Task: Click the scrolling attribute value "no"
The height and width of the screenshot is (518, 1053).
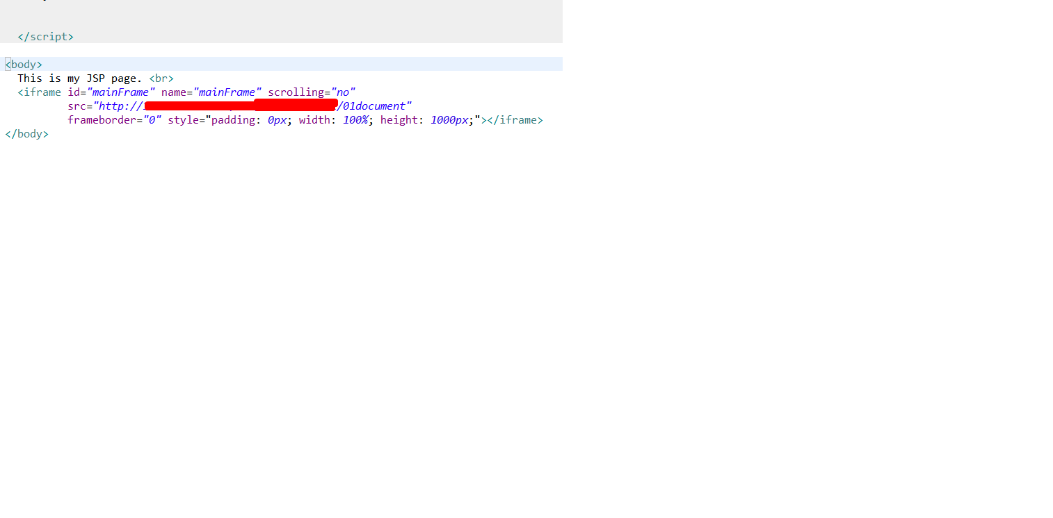Action: click(343, 92)
